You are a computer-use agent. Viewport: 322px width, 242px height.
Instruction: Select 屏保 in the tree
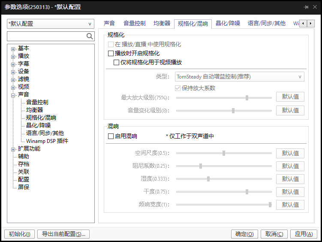coord(24,187)
